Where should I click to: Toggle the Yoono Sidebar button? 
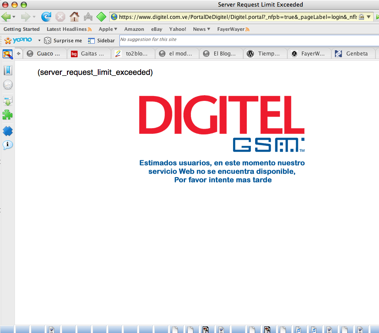[x=101, y=41]
